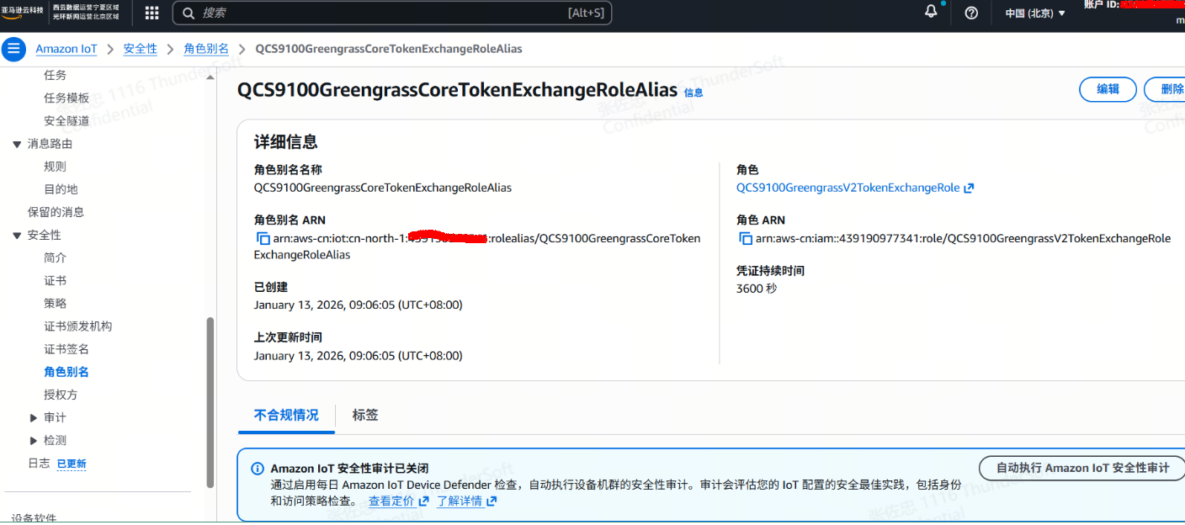Click 编辑 edit button
This screenshot has width=1185, height=525.
pos(1108,89)
